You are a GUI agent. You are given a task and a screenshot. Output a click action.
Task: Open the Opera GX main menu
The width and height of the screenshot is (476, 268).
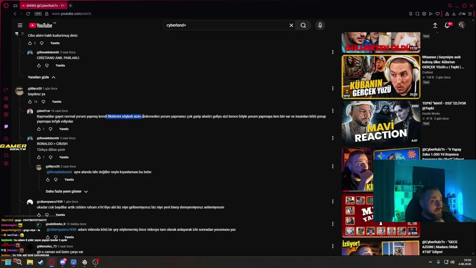[x=6, y=6]
